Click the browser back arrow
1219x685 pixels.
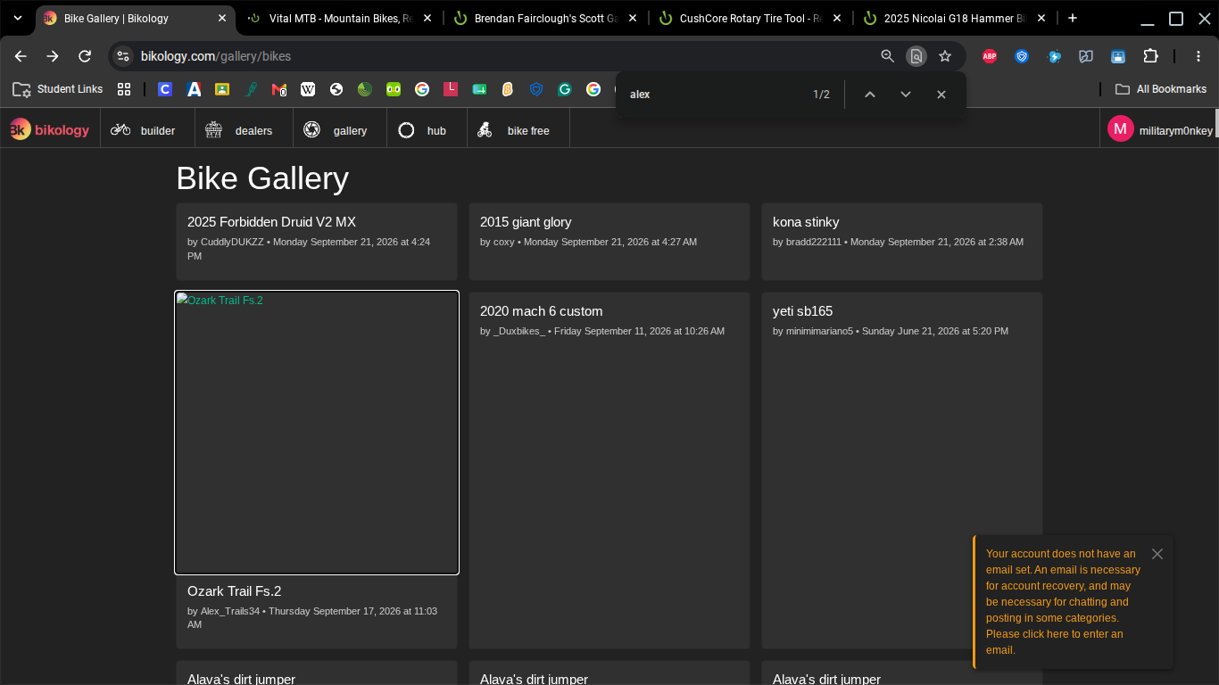point(21,56)
